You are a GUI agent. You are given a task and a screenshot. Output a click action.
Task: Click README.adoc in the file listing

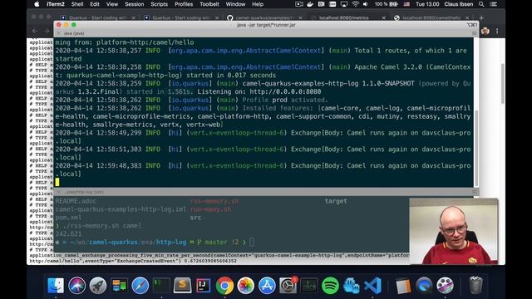(x=76, y=201)
